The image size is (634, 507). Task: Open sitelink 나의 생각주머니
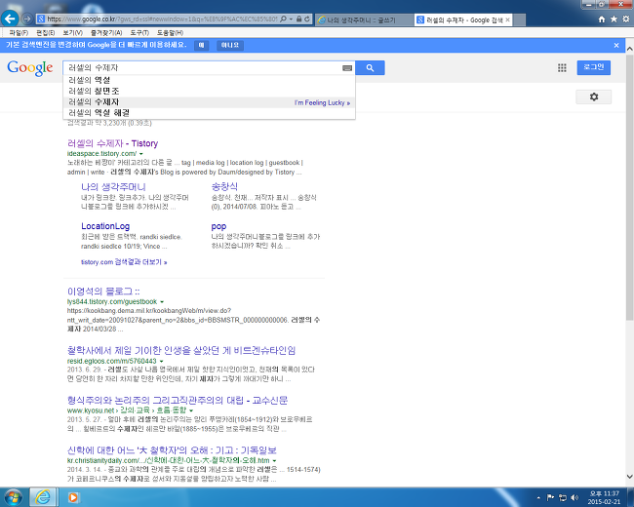coord(113,187)
